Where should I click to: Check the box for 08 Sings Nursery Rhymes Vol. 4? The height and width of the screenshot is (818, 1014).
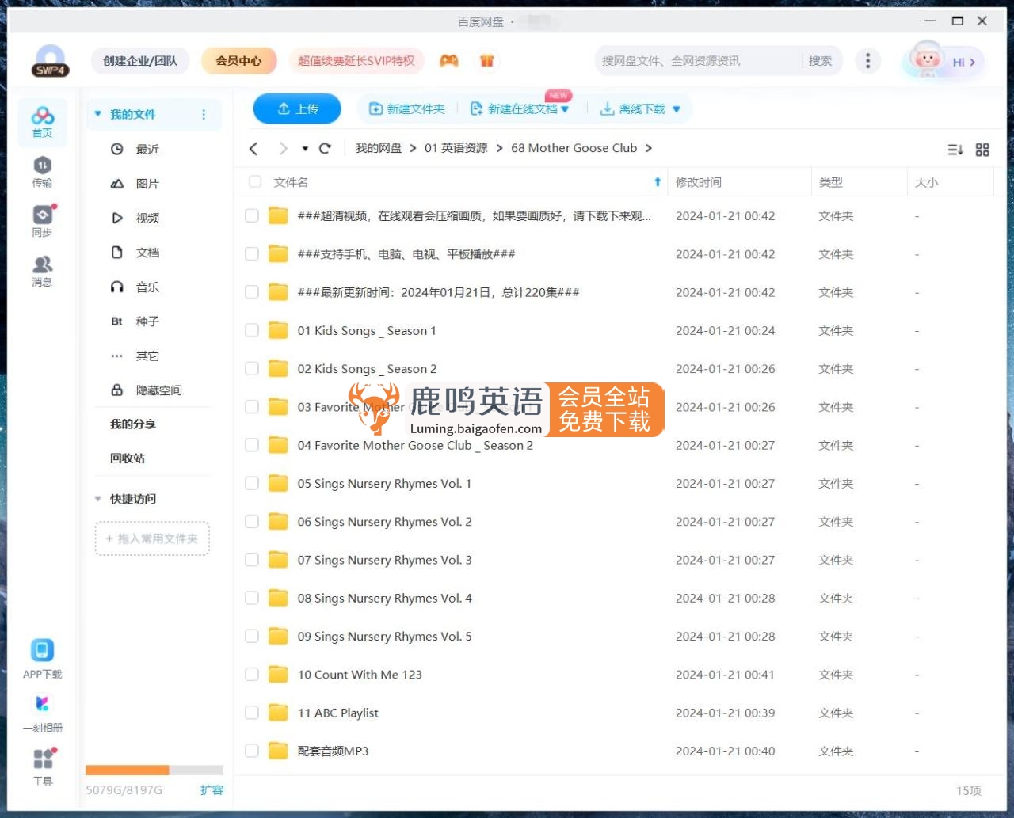252,598
